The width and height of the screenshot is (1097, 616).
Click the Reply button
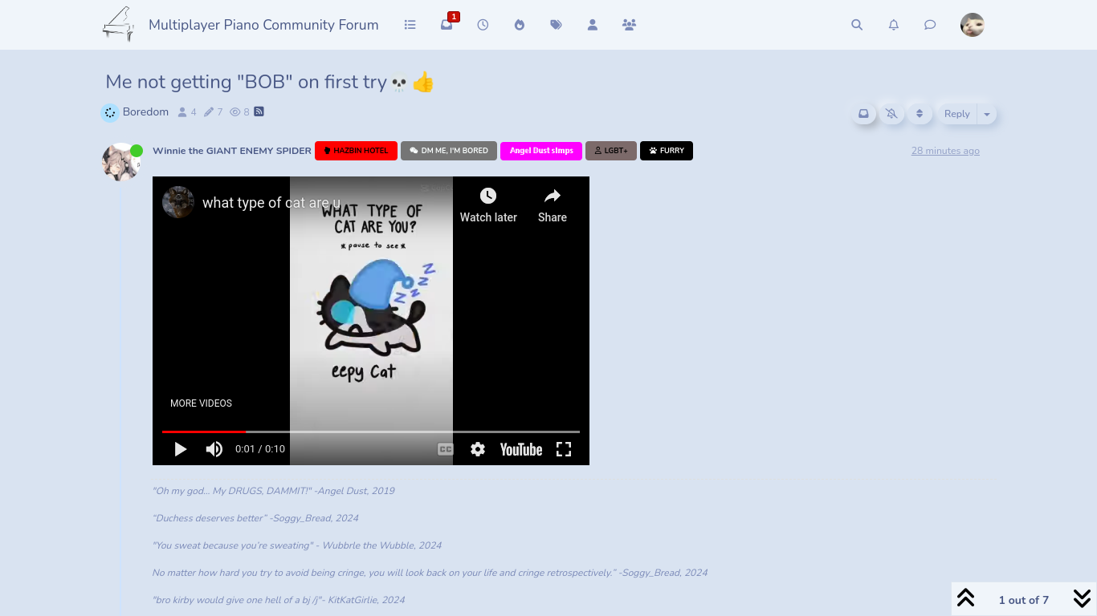pos(956,114)
